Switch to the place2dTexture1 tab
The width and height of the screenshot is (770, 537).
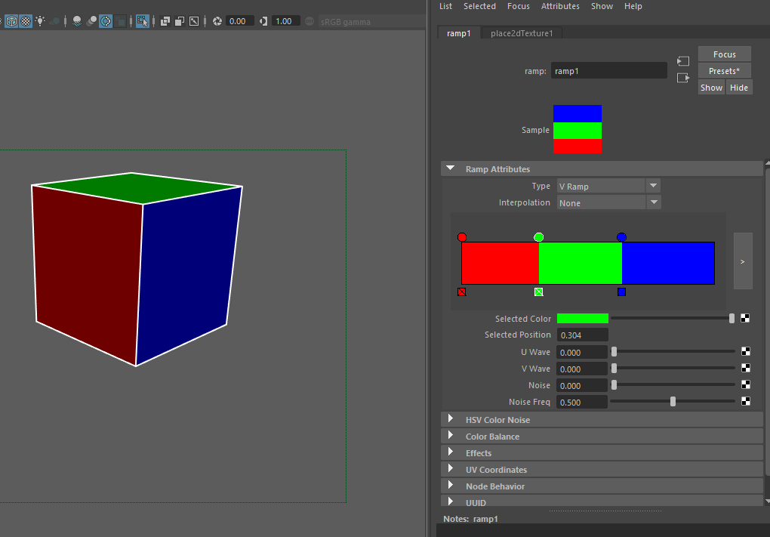point(521,33)
